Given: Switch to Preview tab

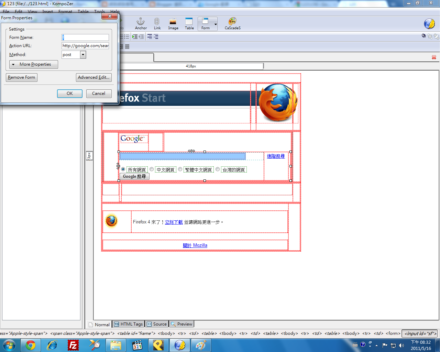Looking at the screenshot, I should tap(181, 324).
